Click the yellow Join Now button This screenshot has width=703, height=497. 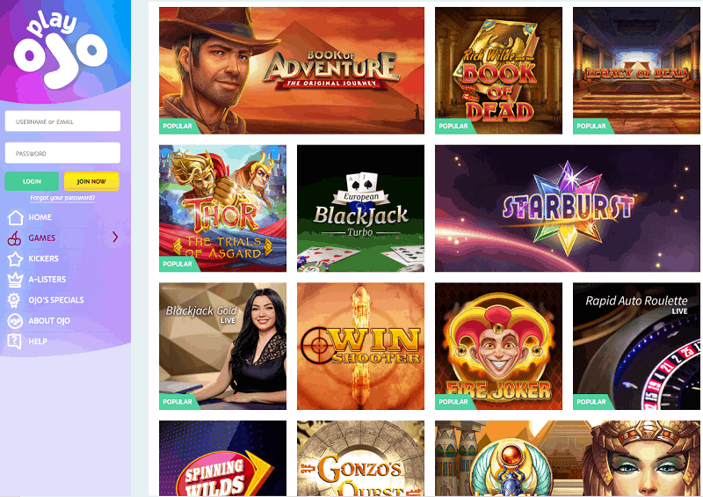91,181
